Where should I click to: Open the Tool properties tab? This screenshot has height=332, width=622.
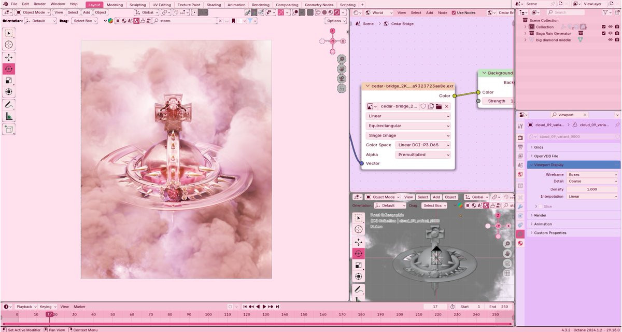click(x=520, y=126)
